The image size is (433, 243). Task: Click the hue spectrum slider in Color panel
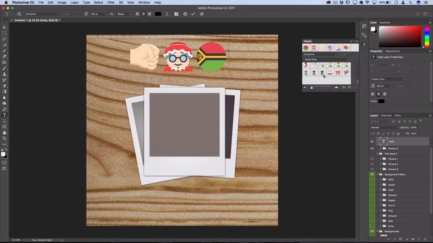coord(427,36)
